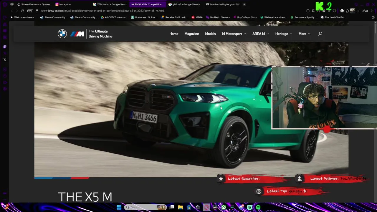Open the Windows Start menu
This screenshot has width=377, height=212.
[119, 207]
